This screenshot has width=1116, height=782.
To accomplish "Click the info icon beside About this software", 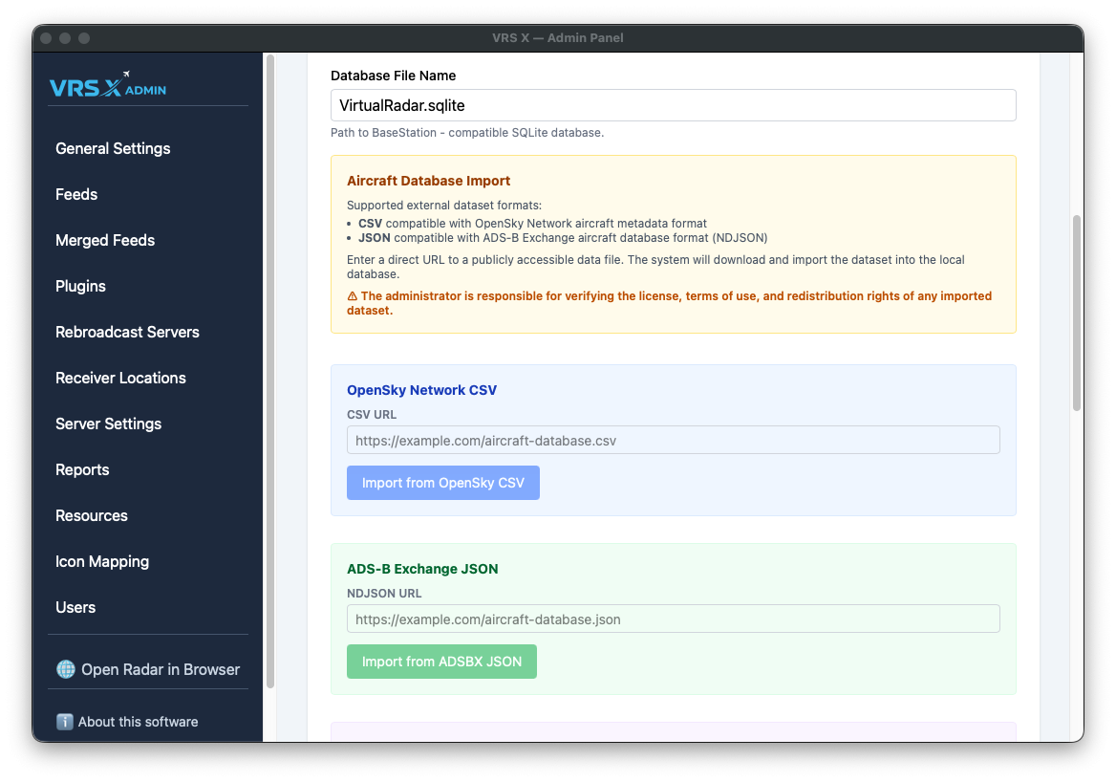I will [x=65, y=722].
